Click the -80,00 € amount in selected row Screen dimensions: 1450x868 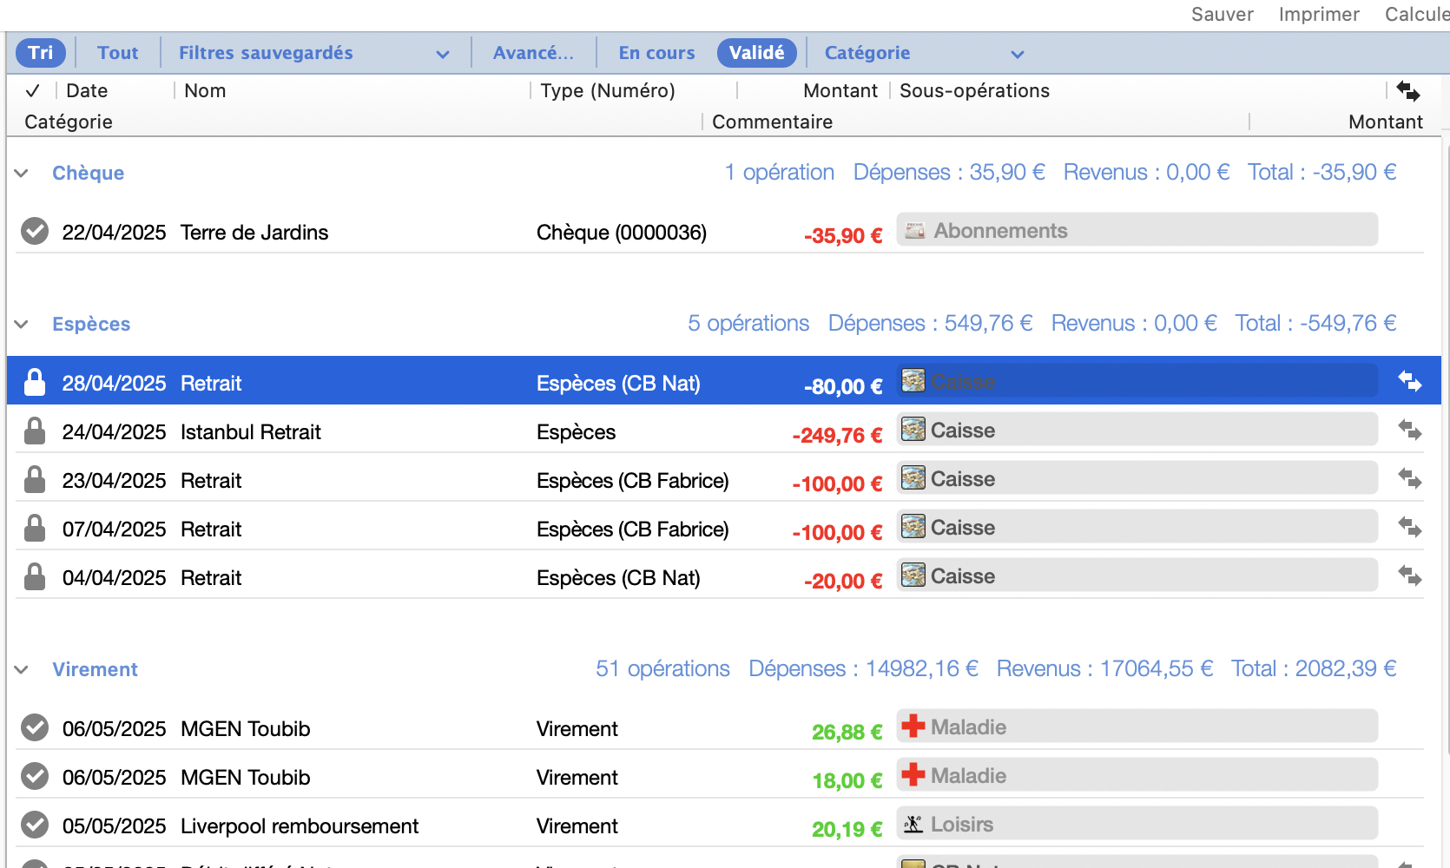point(843,386)
